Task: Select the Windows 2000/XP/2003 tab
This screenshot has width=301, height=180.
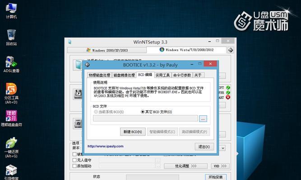Action: pyautogui.click(x=107, y=50)
